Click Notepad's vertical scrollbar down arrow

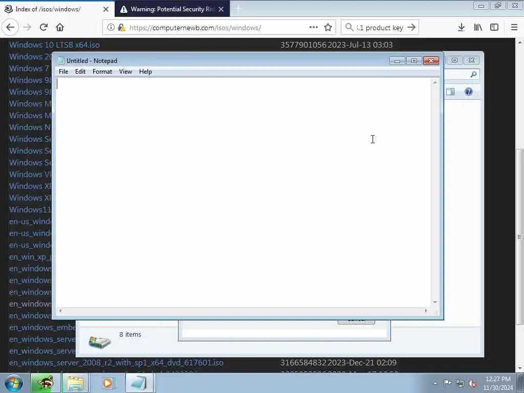435,302
